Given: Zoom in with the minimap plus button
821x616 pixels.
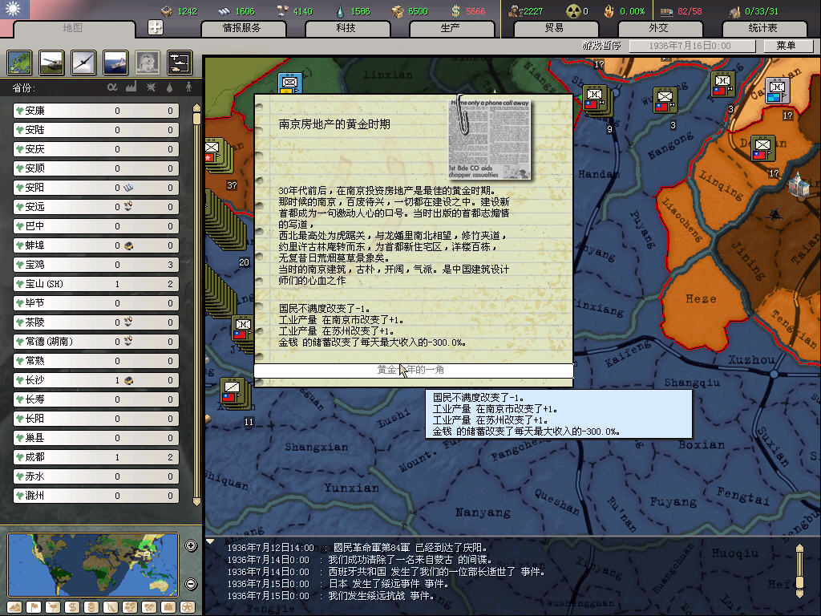Looking at the screenshot, I should [191, 546].
